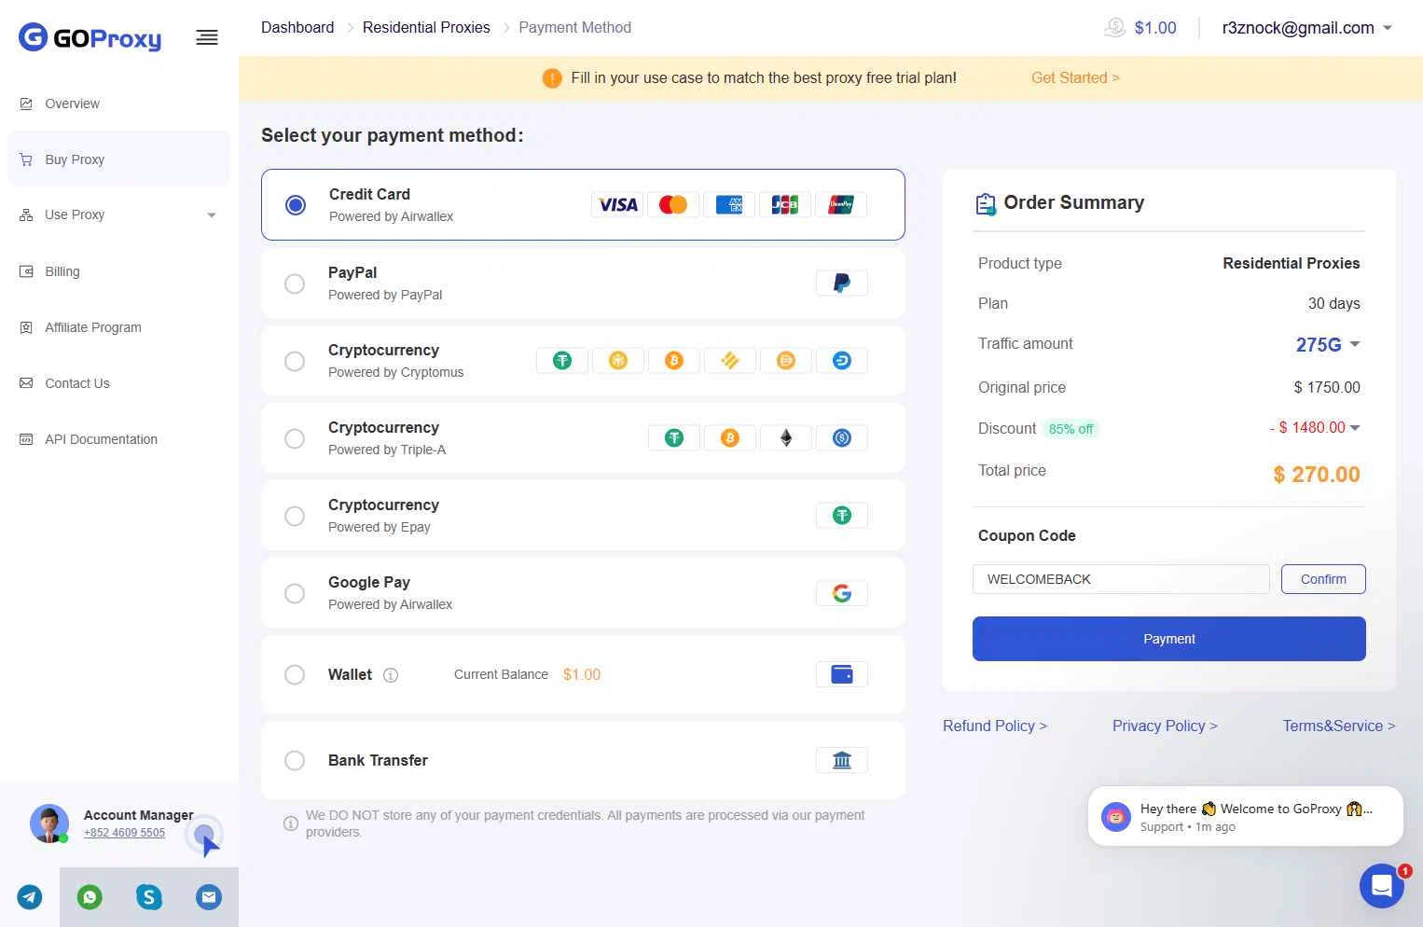
Task: Select Google Pay radio button
Action: click(x=295, y=593)
